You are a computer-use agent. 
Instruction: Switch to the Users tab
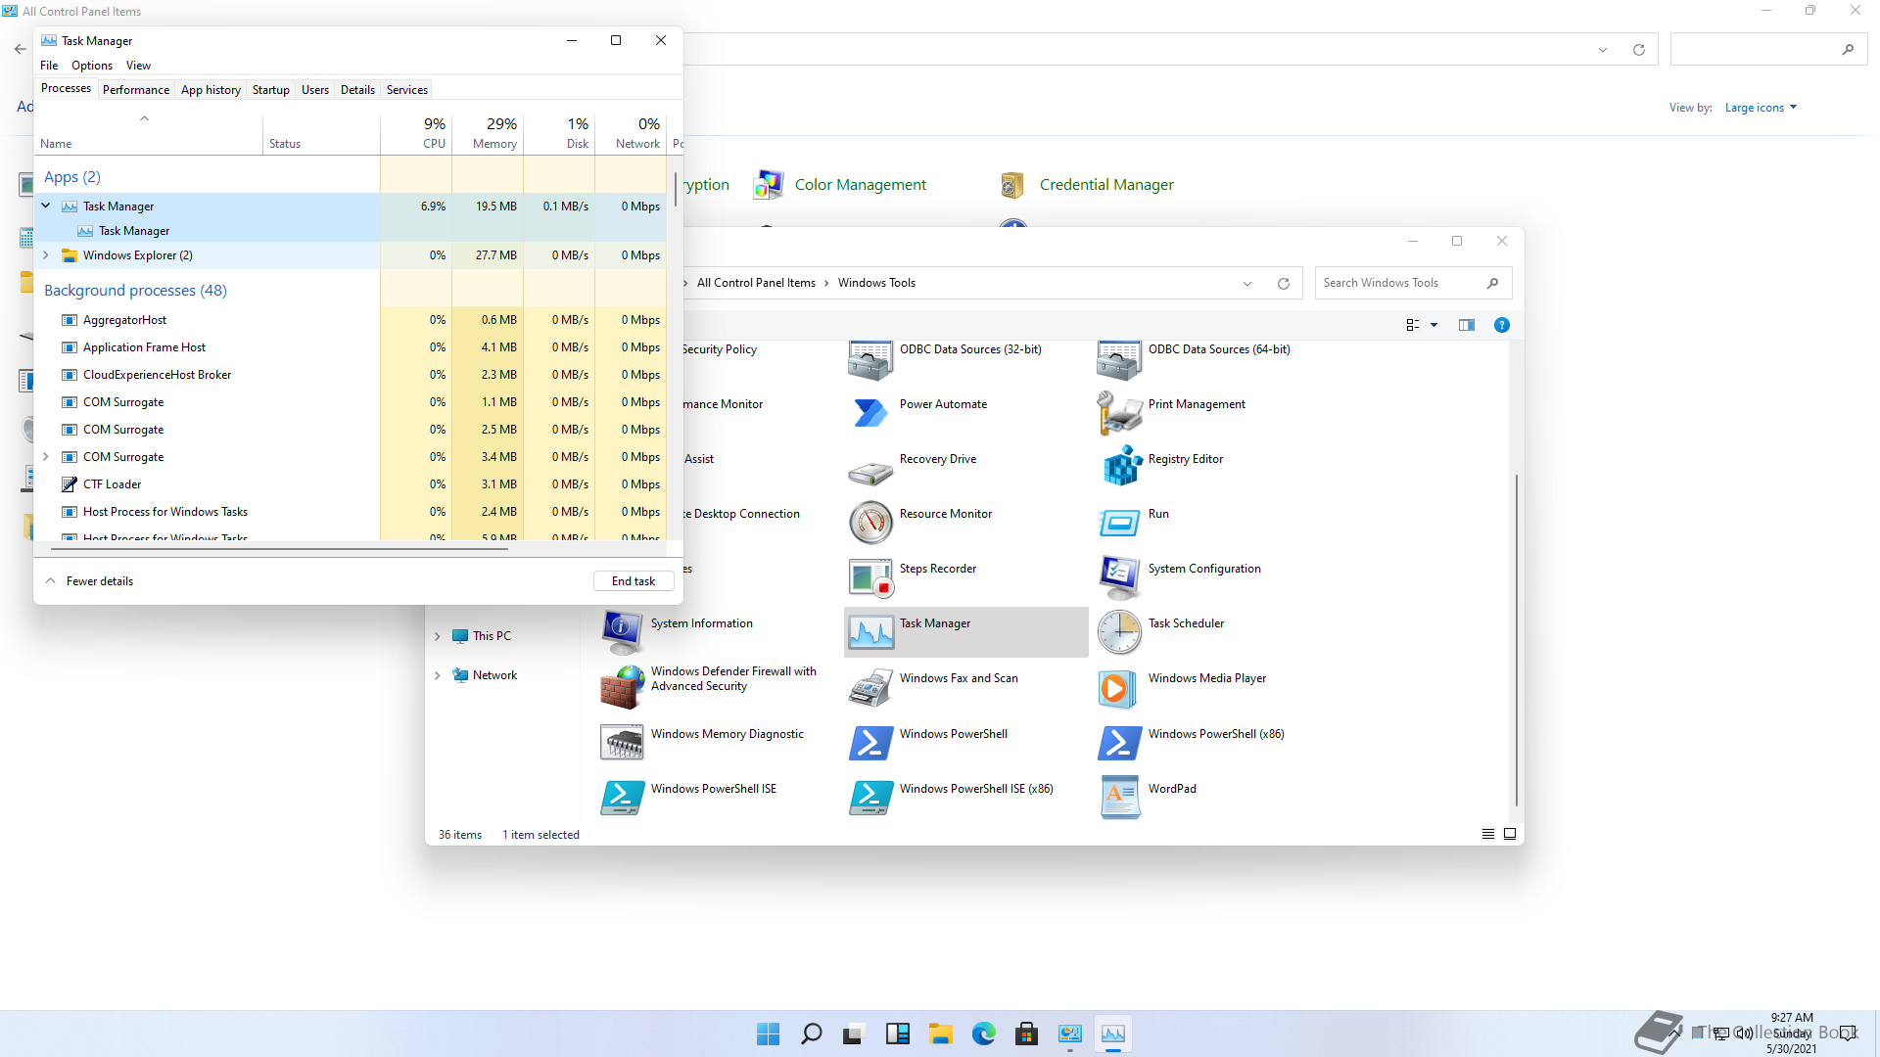(x=315, y=90)
